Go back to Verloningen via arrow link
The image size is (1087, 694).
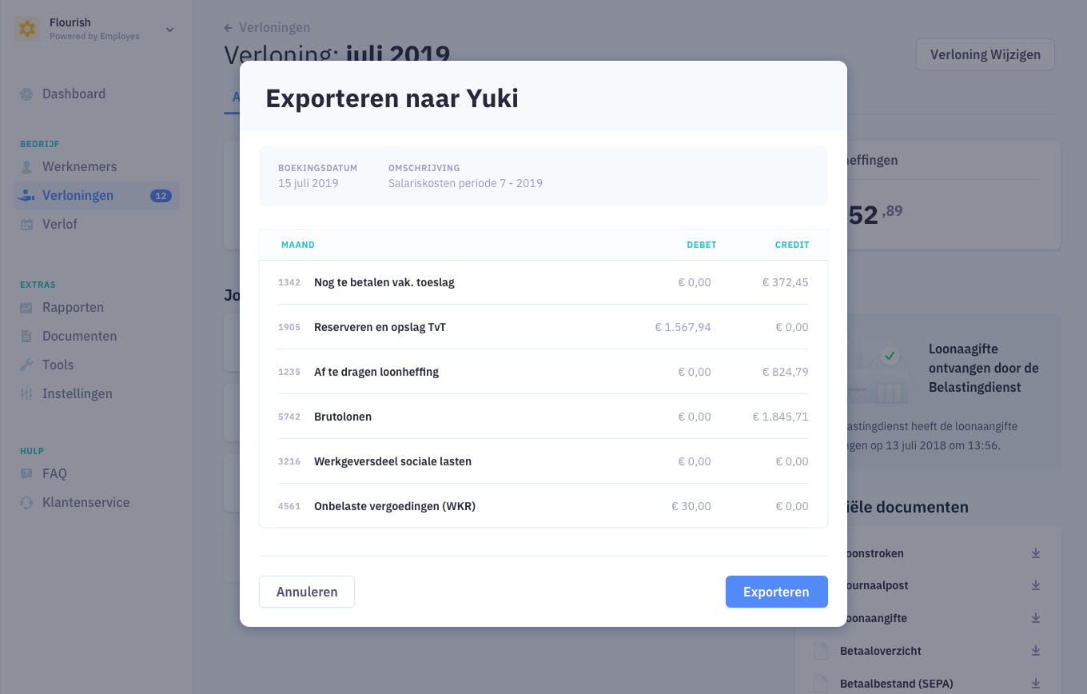267,28
